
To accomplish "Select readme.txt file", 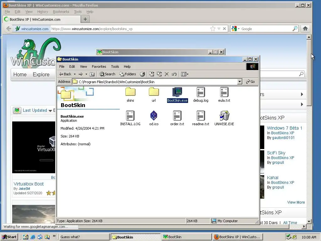I will [x=201, y=118].
